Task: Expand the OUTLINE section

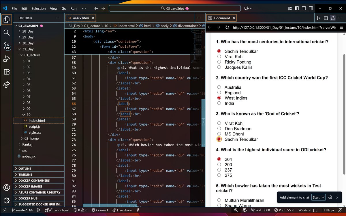Action: tap(39, 168)
